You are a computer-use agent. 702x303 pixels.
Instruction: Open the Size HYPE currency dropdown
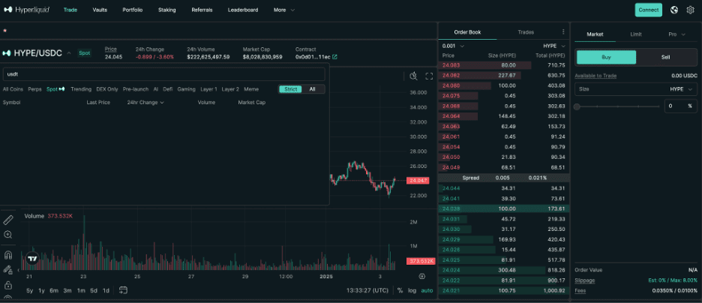[681, 89]
